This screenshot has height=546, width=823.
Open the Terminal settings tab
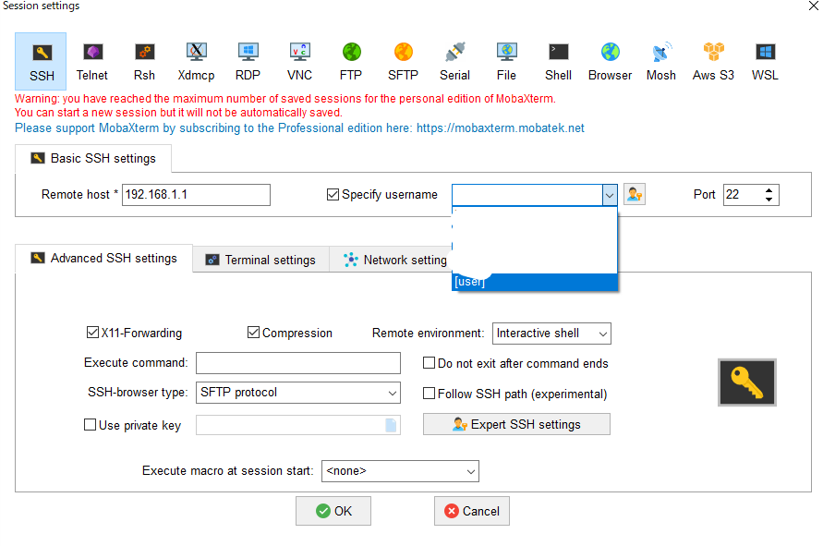[x=260, y=260]
